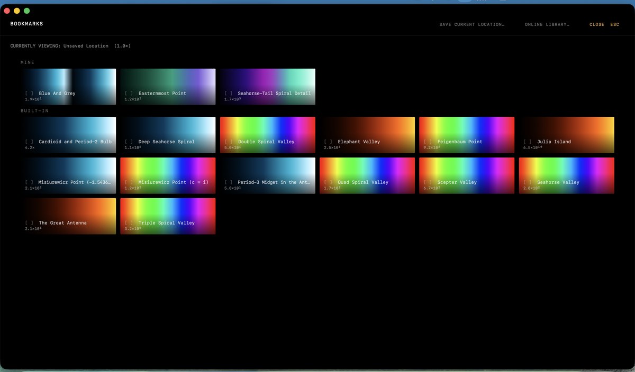
Task: Click Save Current Location…
Action: tap(471, 24)
